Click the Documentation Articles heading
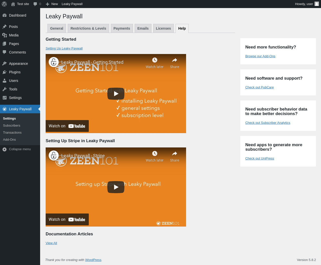 click(x=69, y=234)
